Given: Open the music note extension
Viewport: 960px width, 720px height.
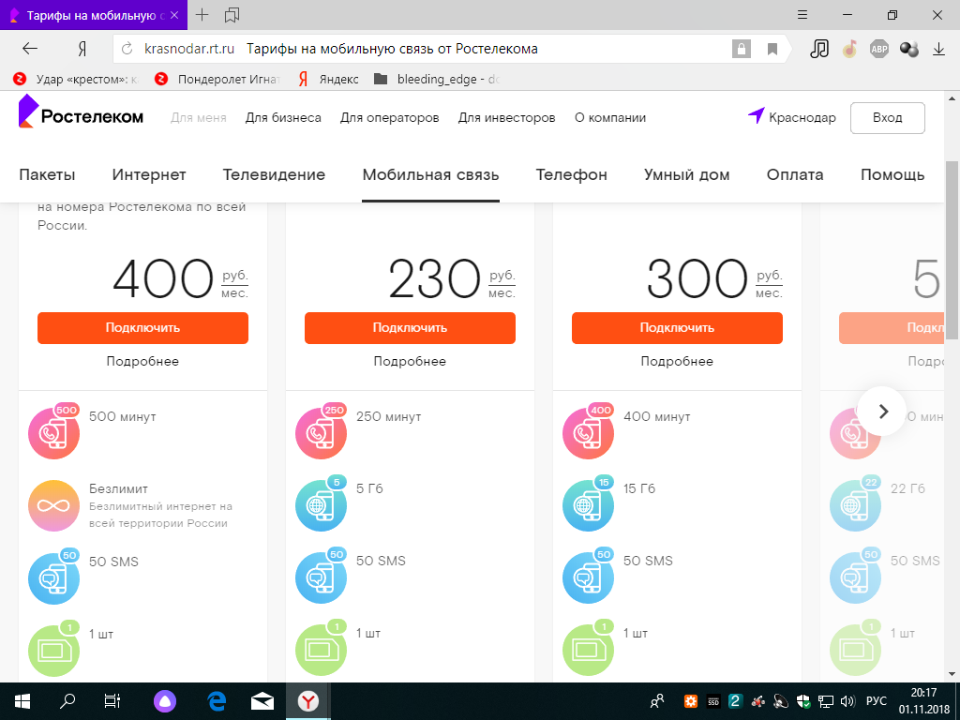Looking at the screenshot, I should point(819,49).
